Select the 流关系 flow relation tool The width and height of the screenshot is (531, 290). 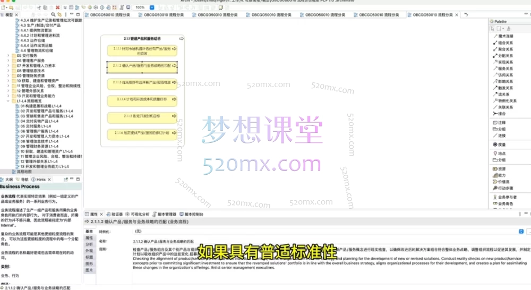[x=502, y=94]
